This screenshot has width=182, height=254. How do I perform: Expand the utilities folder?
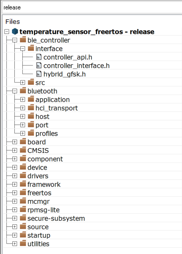tap(15, 244)
